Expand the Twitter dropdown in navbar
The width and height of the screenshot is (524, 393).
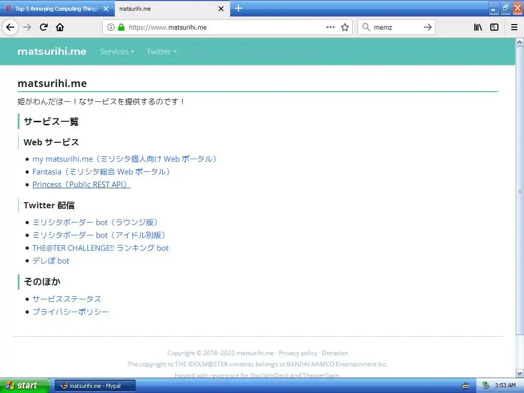pos(161,52)
